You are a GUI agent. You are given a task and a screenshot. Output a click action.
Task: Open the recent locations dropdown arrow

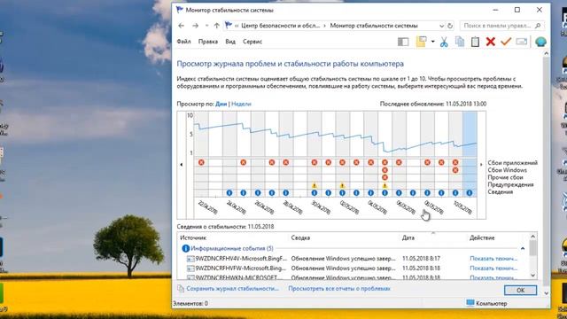206,26
